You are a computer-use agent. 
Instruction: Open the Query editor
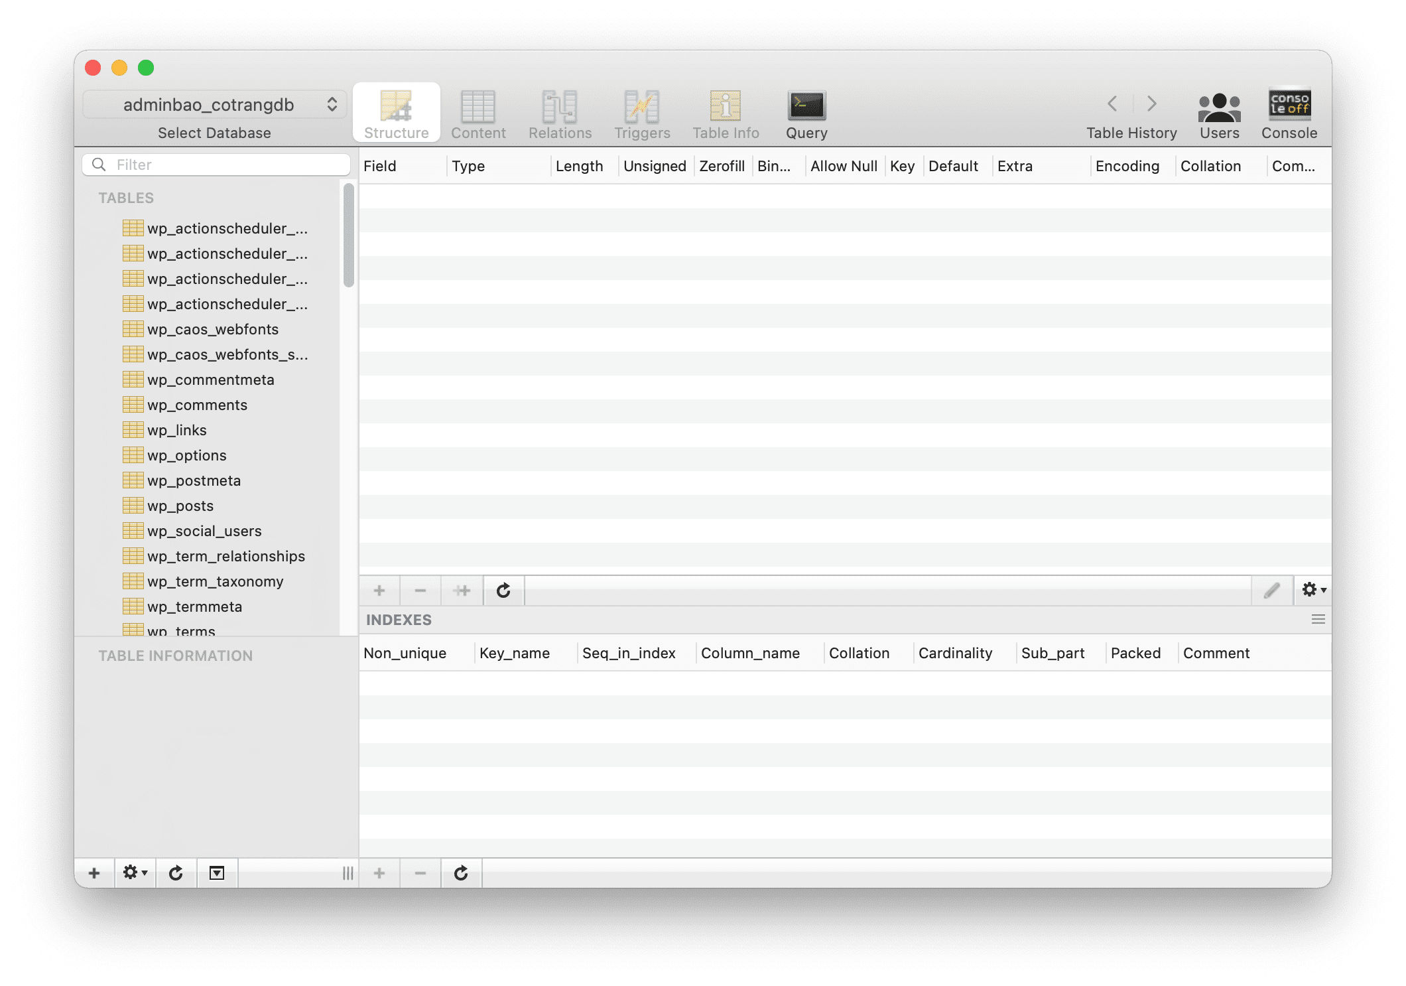tap(806, 113)
